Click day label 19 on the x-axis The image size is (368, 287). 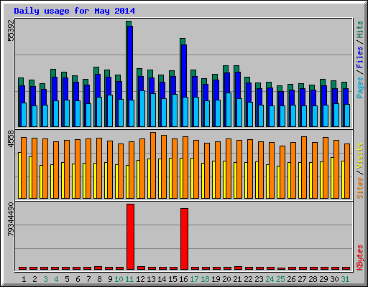click(216, 279)
